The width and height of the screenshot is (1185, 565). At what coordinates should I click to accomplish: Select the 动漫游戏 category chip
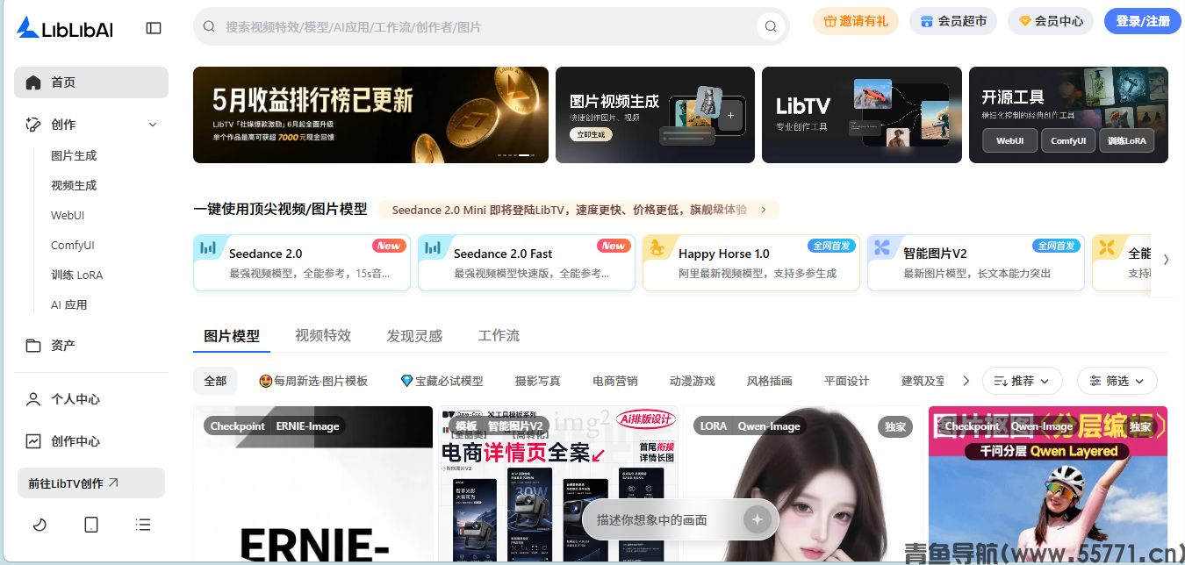(693, 381)
